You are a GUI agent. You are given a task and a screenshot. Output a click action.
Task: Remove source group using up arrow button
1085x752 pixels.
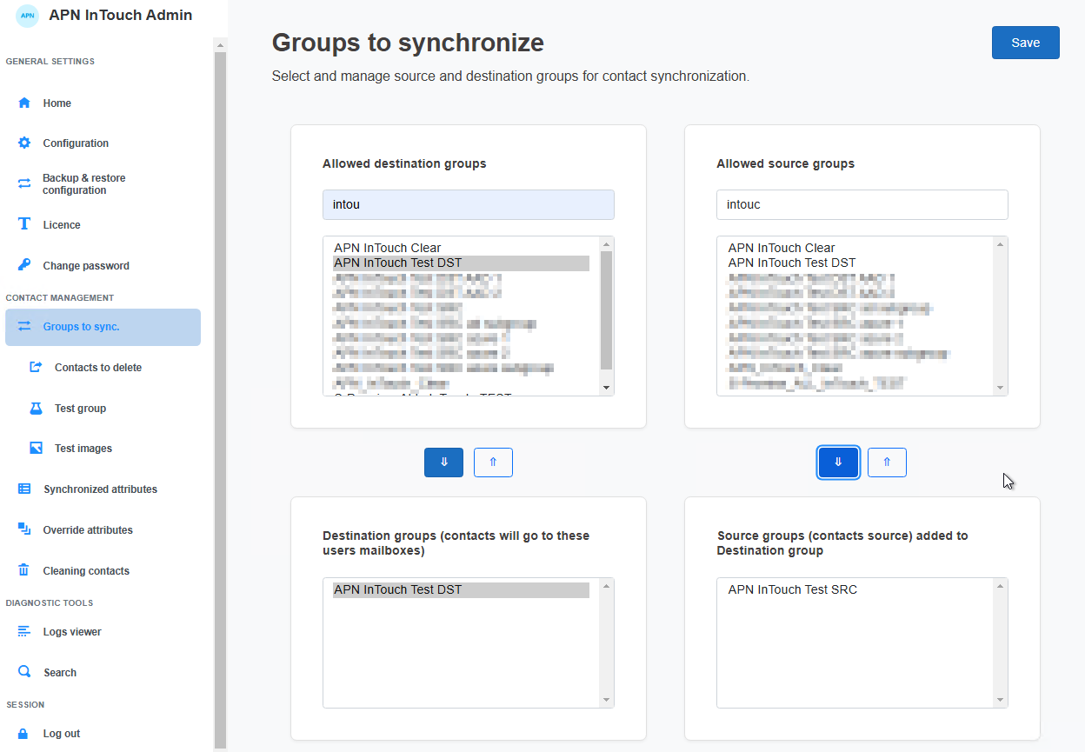pos(887,463)
